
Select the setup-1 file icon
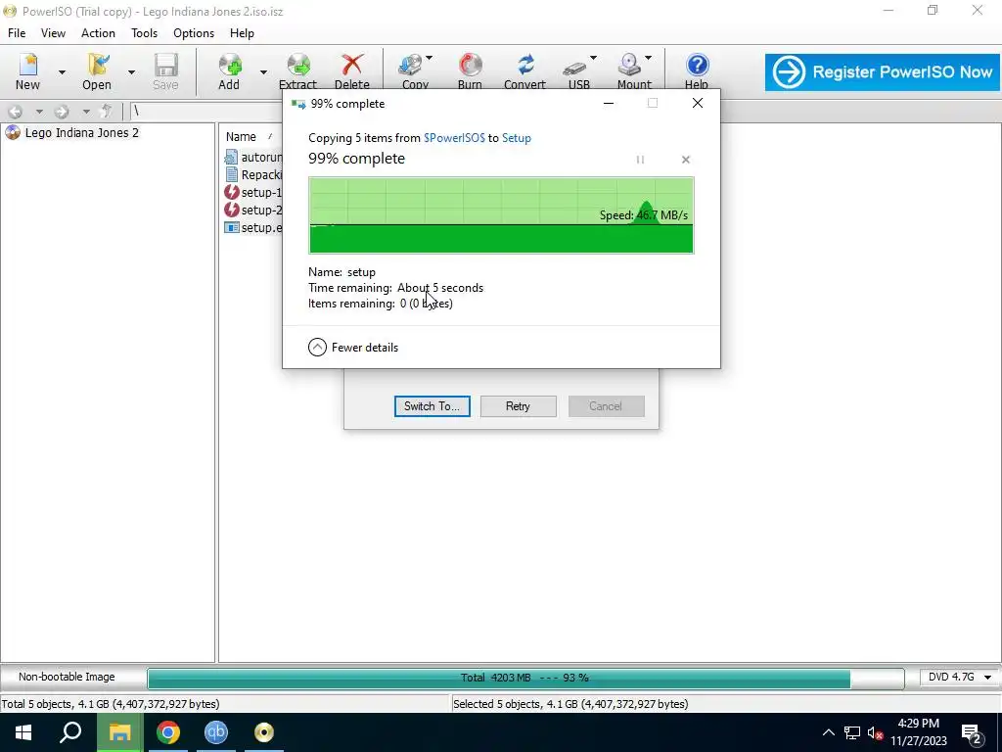[231, 192]
